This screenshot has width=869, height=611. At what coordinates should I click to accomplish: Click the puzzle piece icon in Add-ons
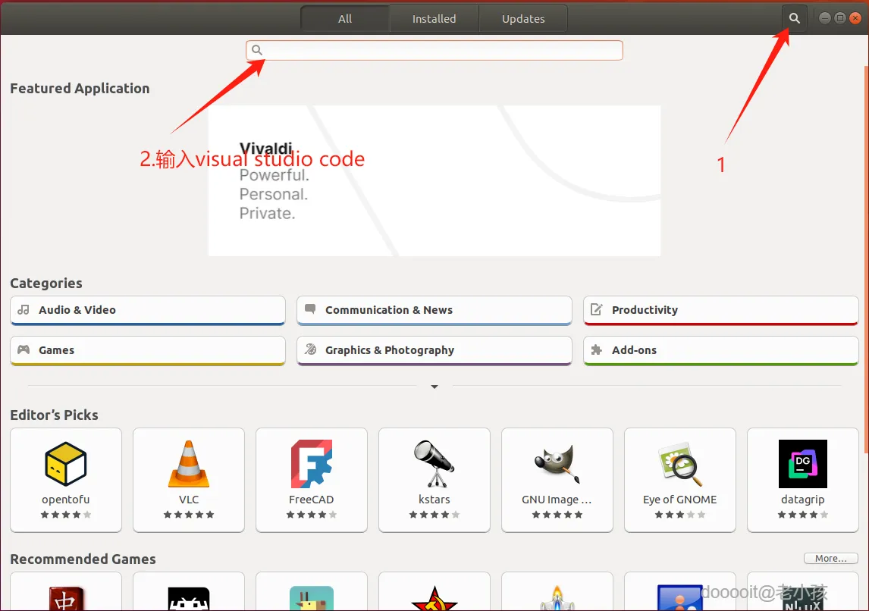pyautogui.click(x=596, y=349)
